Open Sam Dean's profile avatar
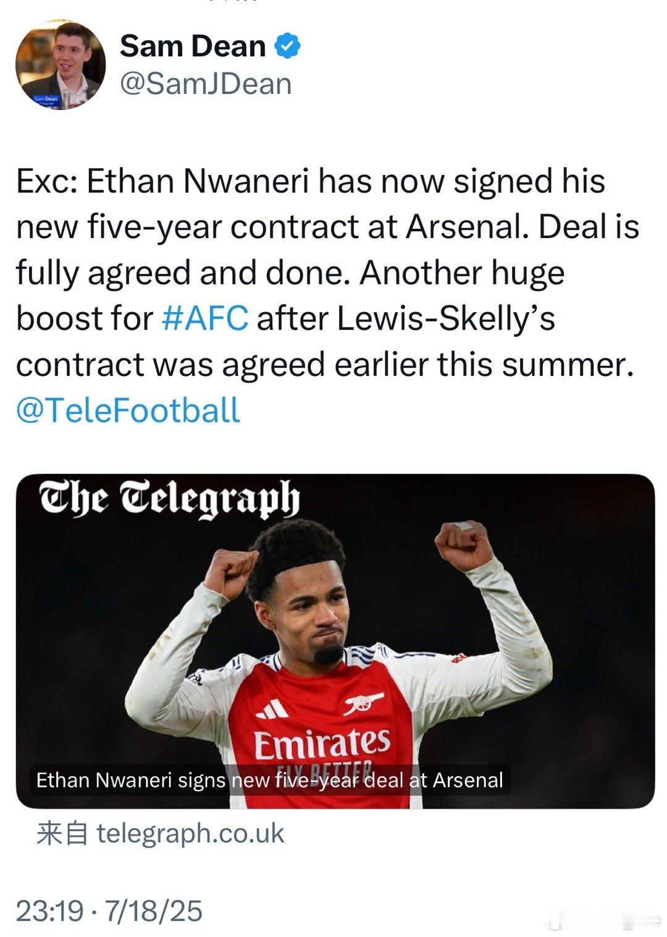This screenshot has height=937, width=667. pos(60,65)
